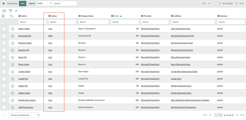Image resolution: width=246 pixels, height=120 pixels.
Task: Preview the Open In Web record info icon
Action: (13, 29)
